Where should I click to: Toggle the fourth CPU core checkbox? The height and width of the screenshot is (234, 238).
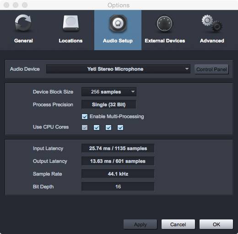click(x=120, y=127)
